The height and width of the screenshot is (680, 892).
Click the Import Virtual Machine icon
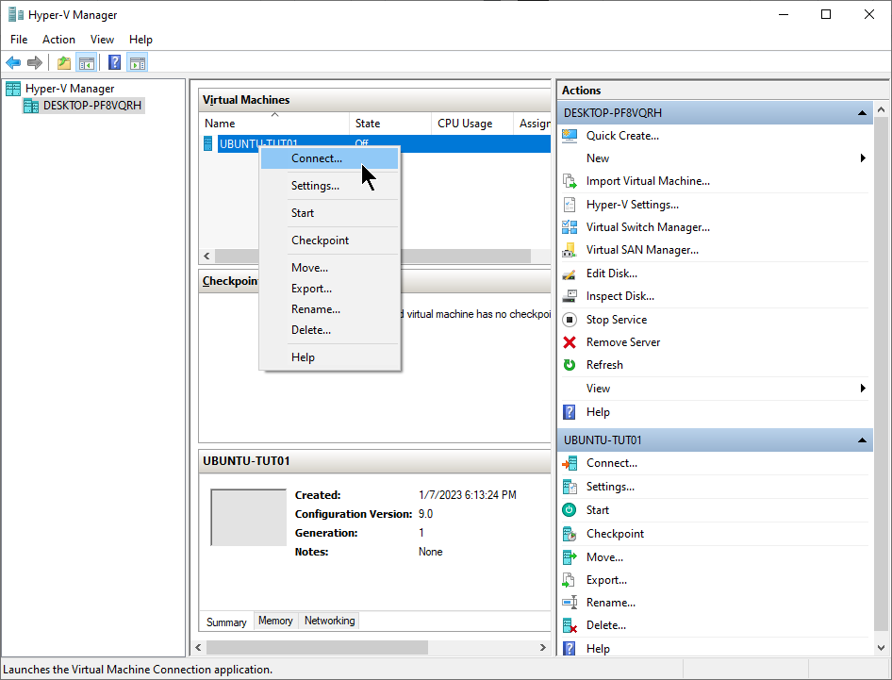click(x=570, y=181)
